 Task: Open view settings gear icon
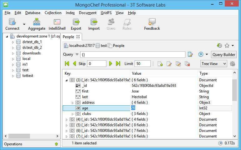pyautogui.click(x=233, y=64)
